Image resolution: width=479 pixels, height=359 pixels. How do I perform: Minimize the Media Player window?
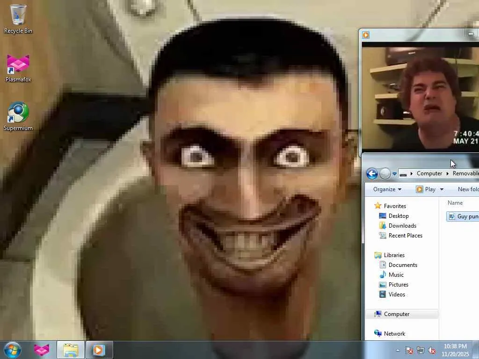click(471, 34)
